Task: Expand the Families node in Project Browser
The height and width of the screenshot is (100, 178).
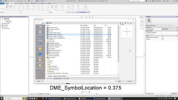Action: [x=1, y=25]
